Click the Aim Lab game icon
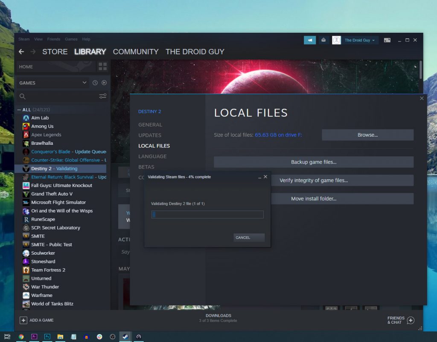The image size is (437, 342). (x=26, y=118)
